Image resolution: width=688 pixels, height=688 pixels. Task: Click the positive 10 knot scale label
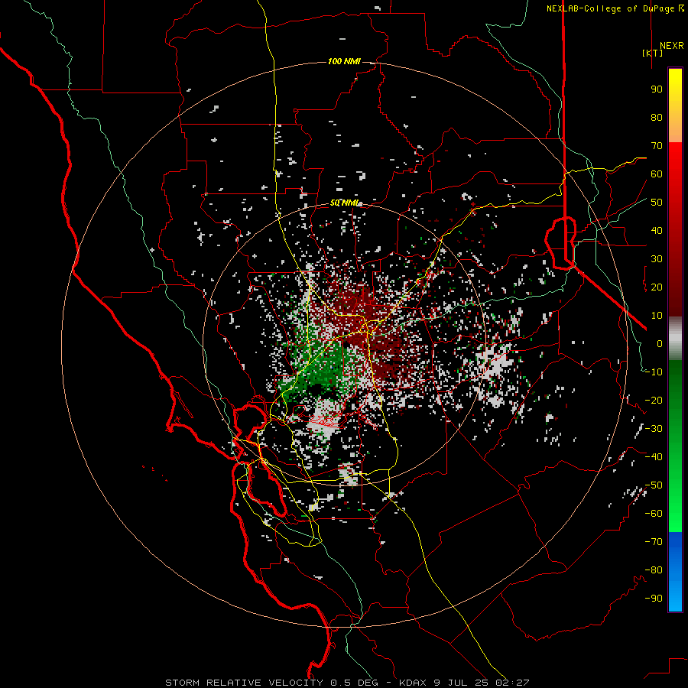657,316
